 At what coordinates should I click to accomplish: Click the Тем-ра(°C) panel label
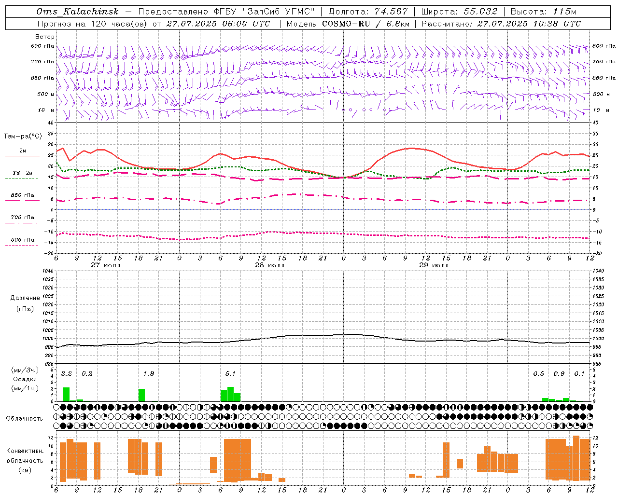(23, 137)
